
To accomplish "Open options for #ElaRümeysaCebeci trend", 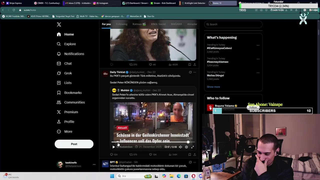I will (258, 45).
